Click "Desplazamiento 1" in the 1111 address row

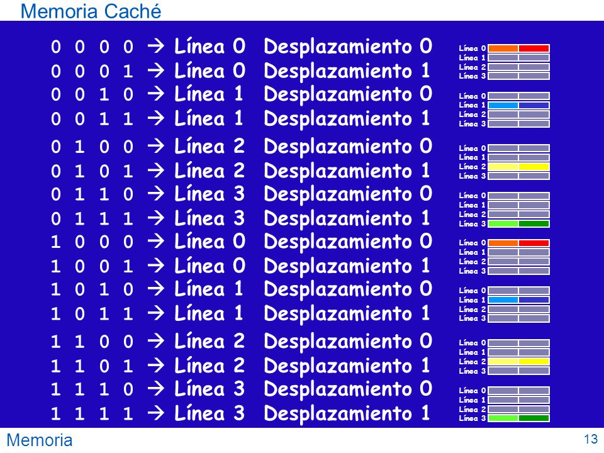click(x=347, y=414)
